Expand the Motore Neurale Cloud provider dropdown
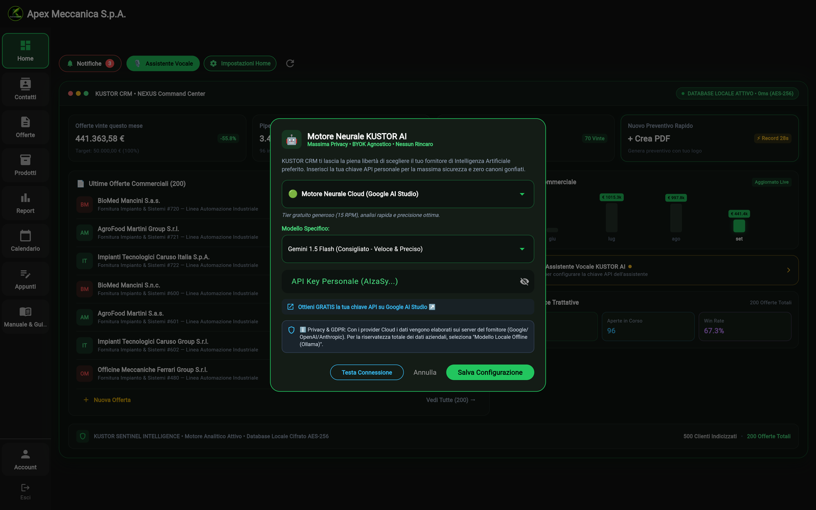This screenshot has width=816, height=510. pyautogui.click(x=408, y=194)
